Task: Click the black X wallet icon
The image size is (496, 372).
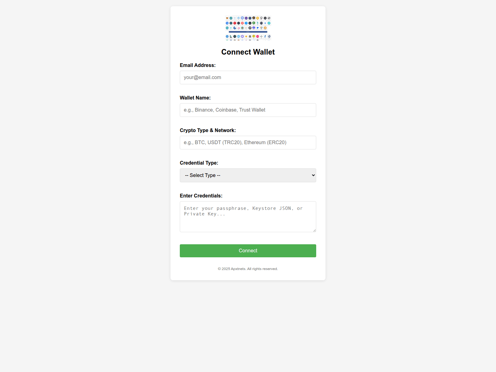Action: pyautogui.click(x=265, y=18)
